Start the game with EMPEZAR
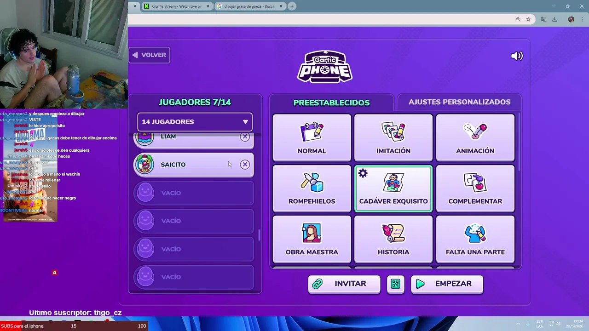Image resolution: width=589 pixels, height=331 pixels. 447,284
